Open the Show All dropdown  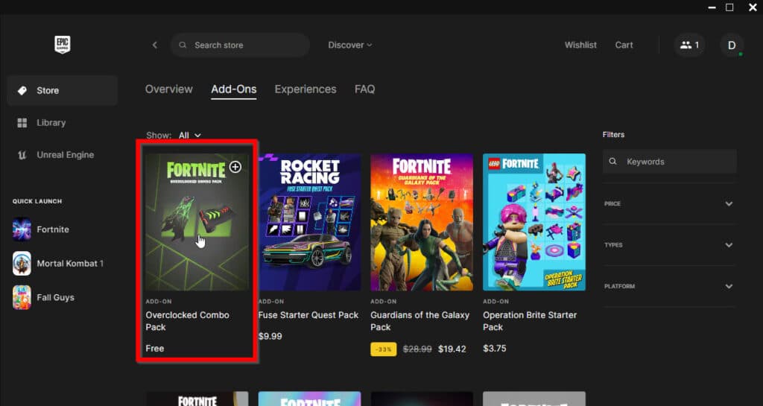click(x=189, y=136)
